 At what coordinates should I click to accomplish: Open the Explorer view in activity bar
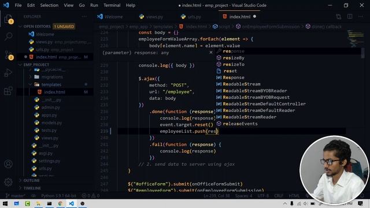[8, 19]
